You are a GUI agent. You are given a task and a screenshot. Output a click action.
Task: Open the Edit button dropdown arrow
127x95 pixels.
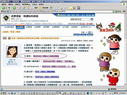click(68, 8)
